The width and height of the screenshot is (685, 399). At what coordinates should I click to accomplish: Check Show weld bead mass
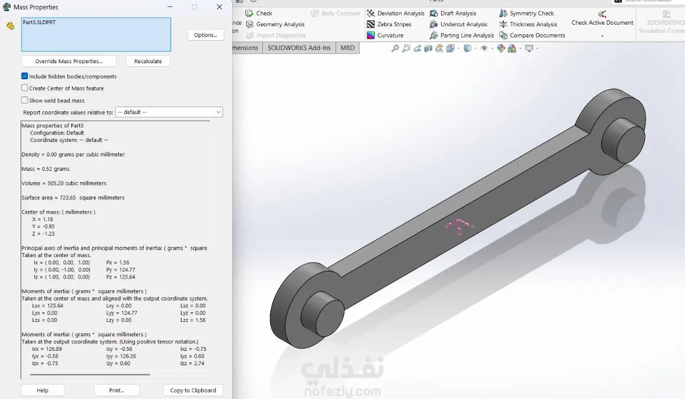pos(25,100)
